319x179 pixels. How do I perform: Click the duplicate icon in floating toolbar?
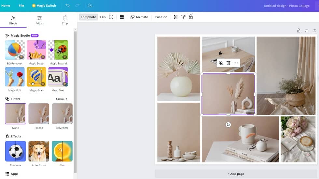click(x=221, y=63)
